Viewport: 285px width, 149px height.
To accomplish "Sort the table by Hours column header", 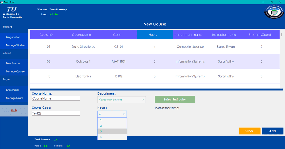I will coord(153,35).
